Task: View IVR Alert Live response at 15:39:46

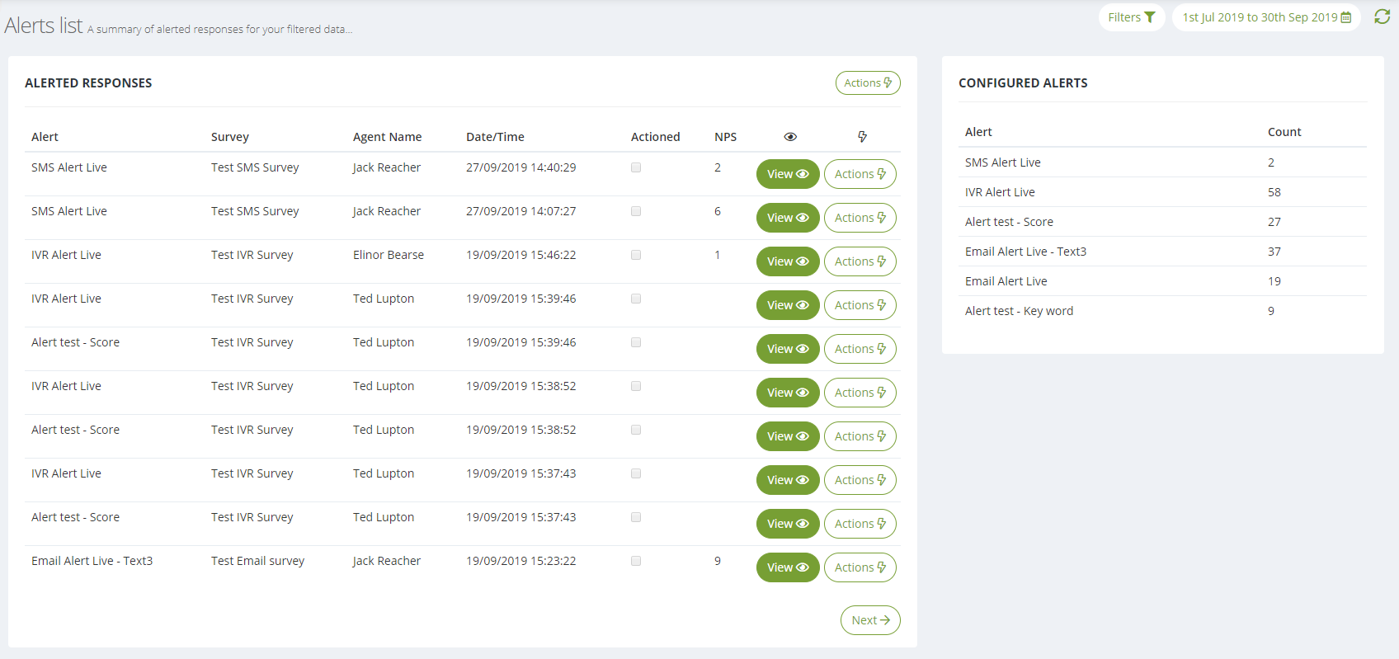Action: click(x=788, y=305)
